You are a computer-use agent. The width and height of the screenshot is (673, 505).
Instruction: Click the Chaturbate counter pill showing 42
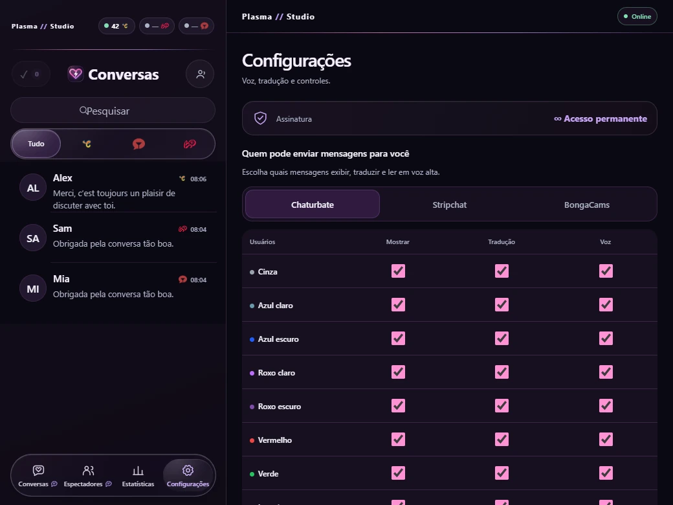tap(116, 26)
